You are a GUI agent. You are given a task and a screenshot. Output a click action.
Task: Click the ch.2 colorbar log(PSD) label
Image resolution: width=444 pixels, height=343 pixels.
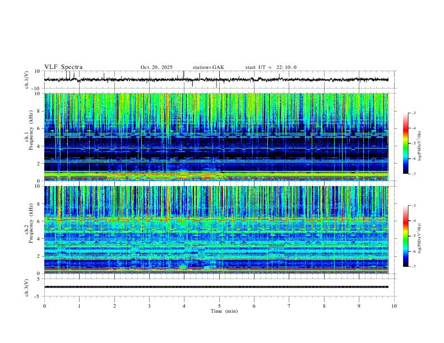(419, 238)
